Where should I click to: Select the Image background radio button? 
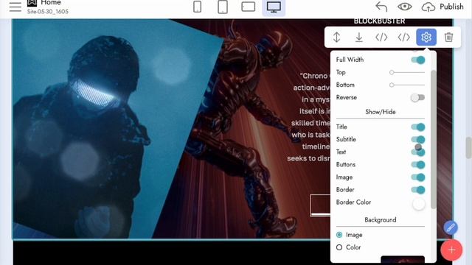point(339,235)
